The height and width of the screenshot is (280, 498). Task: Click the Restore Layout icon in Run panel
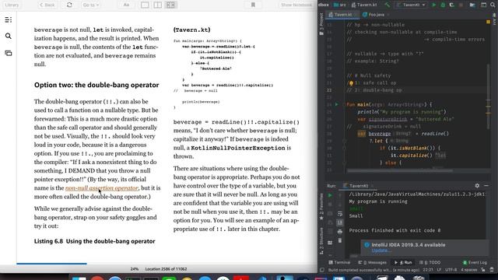click(x=330, y=243)
